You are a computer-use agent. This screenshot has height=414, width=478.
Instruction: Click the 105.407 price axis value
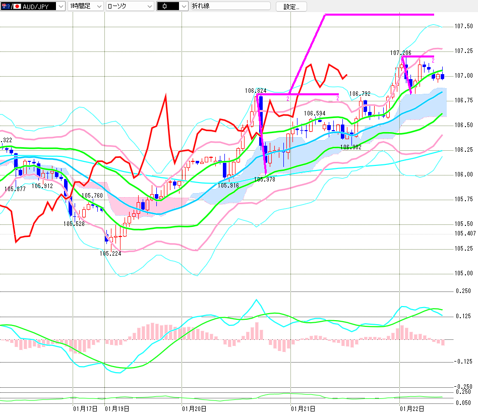click(465, 233)
